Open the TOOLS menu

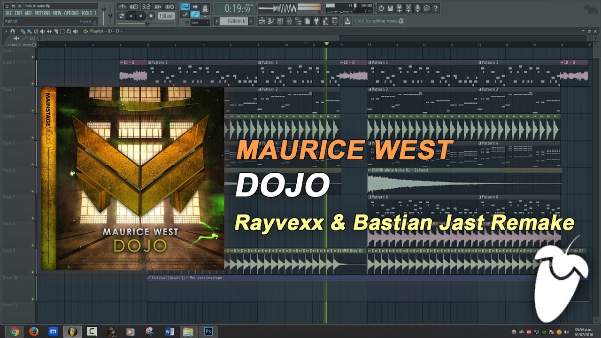click(86, 13)
